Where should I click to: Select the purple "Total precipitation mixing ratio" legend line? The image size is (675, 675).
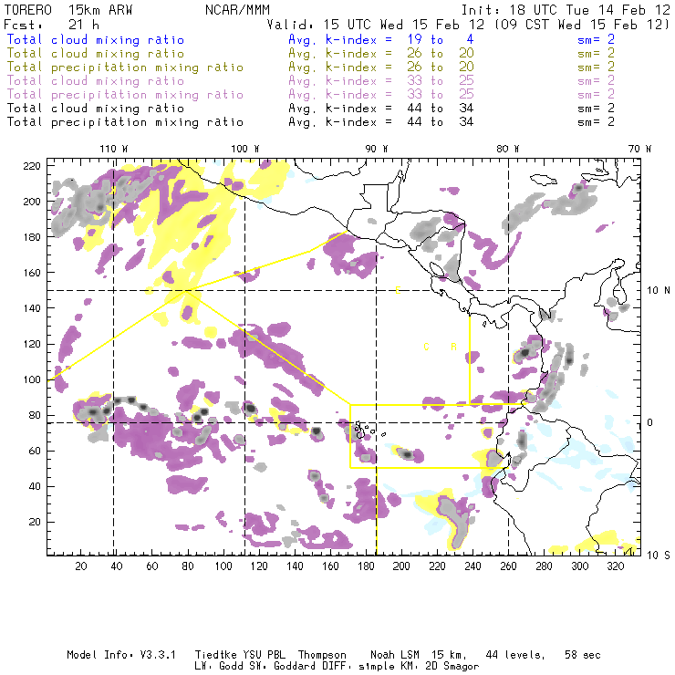[x=125, y=95]
